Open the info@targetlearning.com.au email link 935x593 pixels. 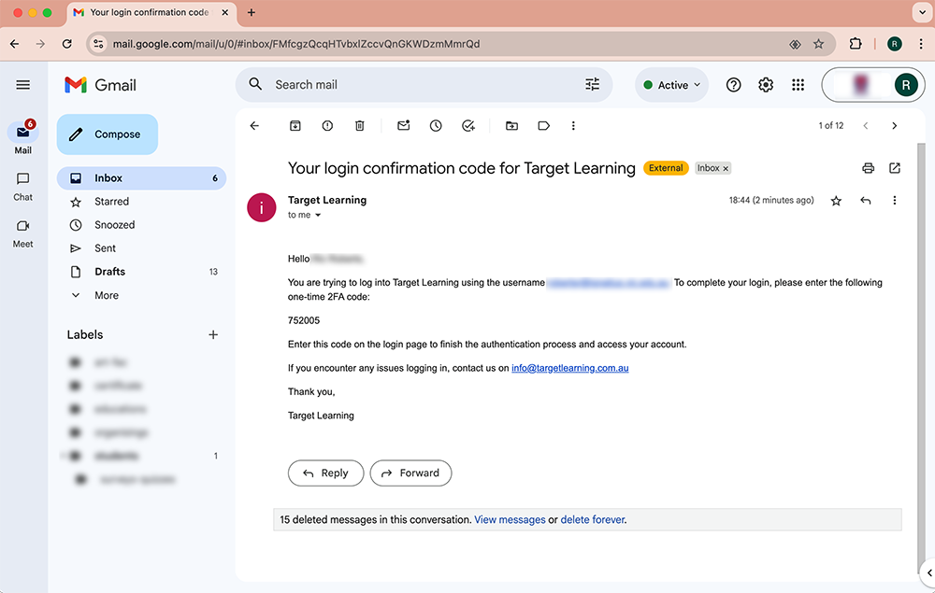point(569,368)
